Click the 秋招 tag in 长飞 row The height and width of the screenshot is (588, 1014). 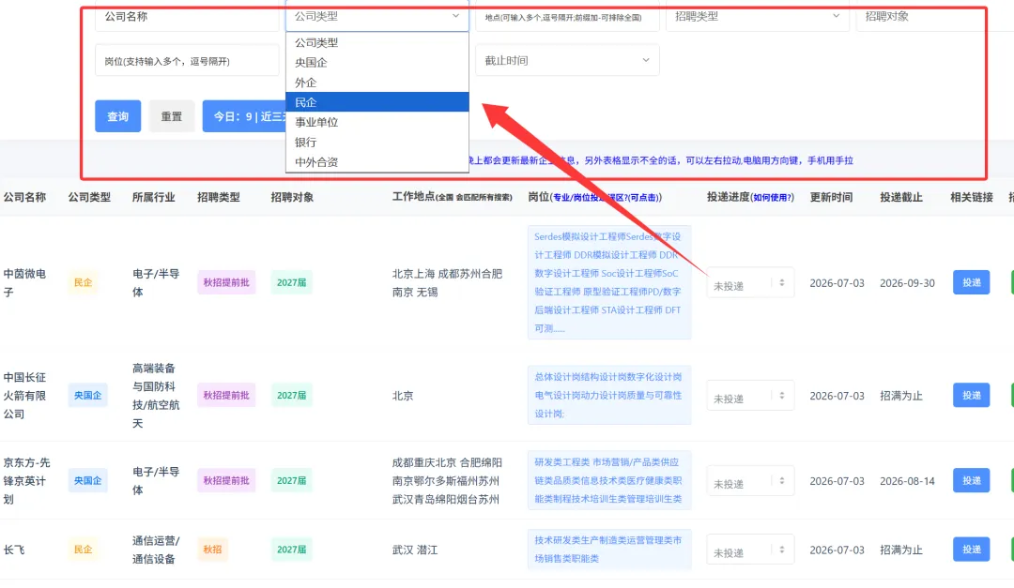212,550
